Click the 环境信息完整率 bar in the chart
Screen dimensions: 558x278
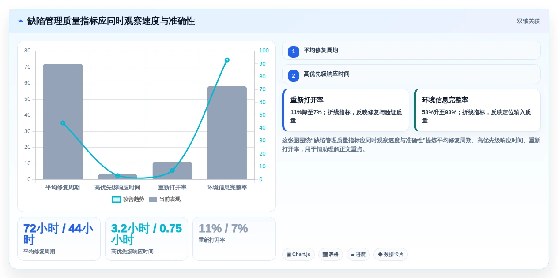pyautogui.click(x=227, y=133)
